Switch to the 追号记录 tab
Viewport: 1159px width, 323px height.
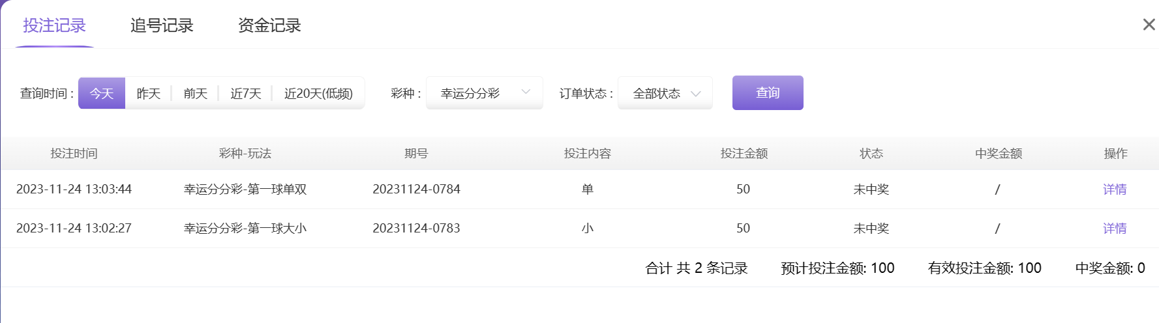(162, 25)
